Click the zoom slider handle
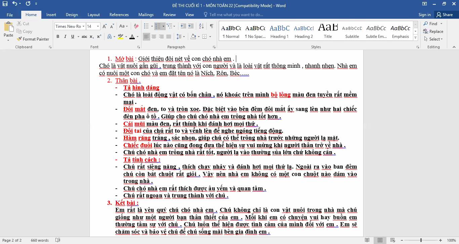The image size is (459, 244). coord(421,240)
